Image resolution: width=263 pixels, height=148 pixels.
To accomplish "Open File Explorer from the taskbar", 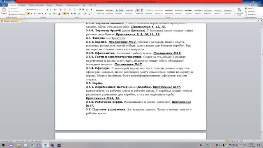I will tap(18, 145).
